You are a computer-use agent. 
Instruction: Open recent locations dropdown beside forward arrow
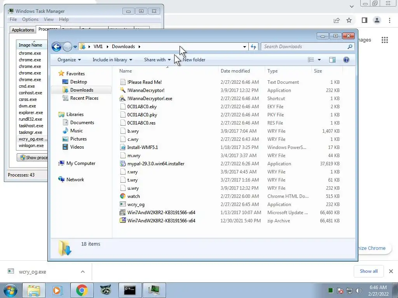75,47
